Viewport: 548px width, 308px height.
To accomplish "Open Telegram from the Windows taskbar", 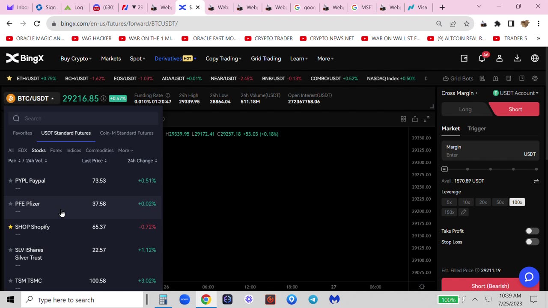I will [313, 299].
